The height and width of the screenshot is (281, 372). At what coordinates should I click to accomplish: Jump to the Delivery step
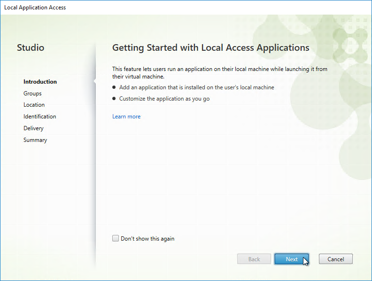coord(33,128)
